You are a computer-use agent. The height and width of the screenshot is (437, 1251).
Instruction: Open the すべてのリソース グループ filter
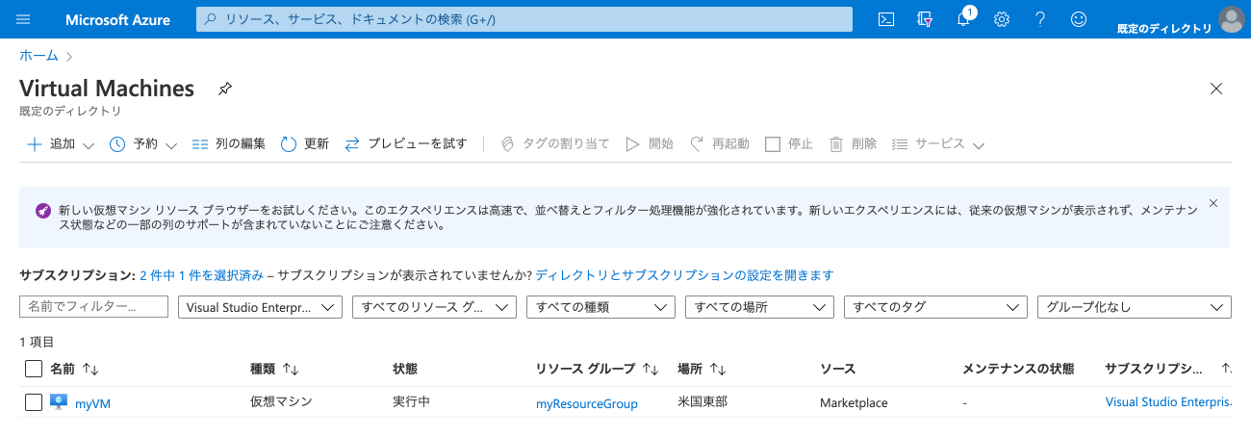[434, 307]
